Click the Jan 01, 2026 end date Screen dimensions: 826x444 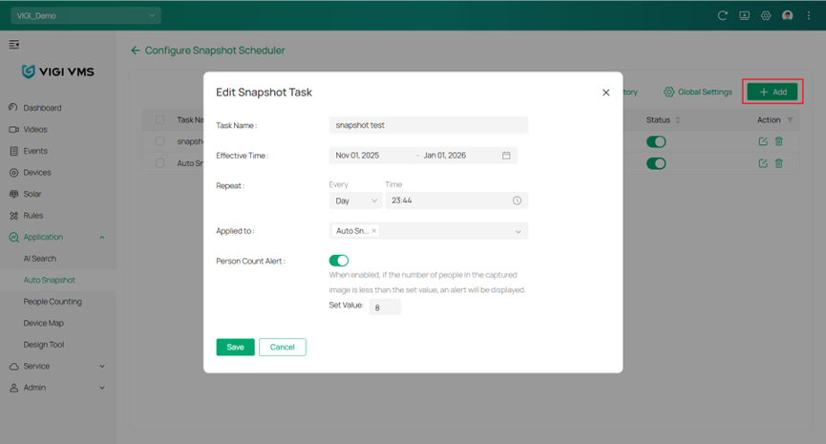point(445,156)
